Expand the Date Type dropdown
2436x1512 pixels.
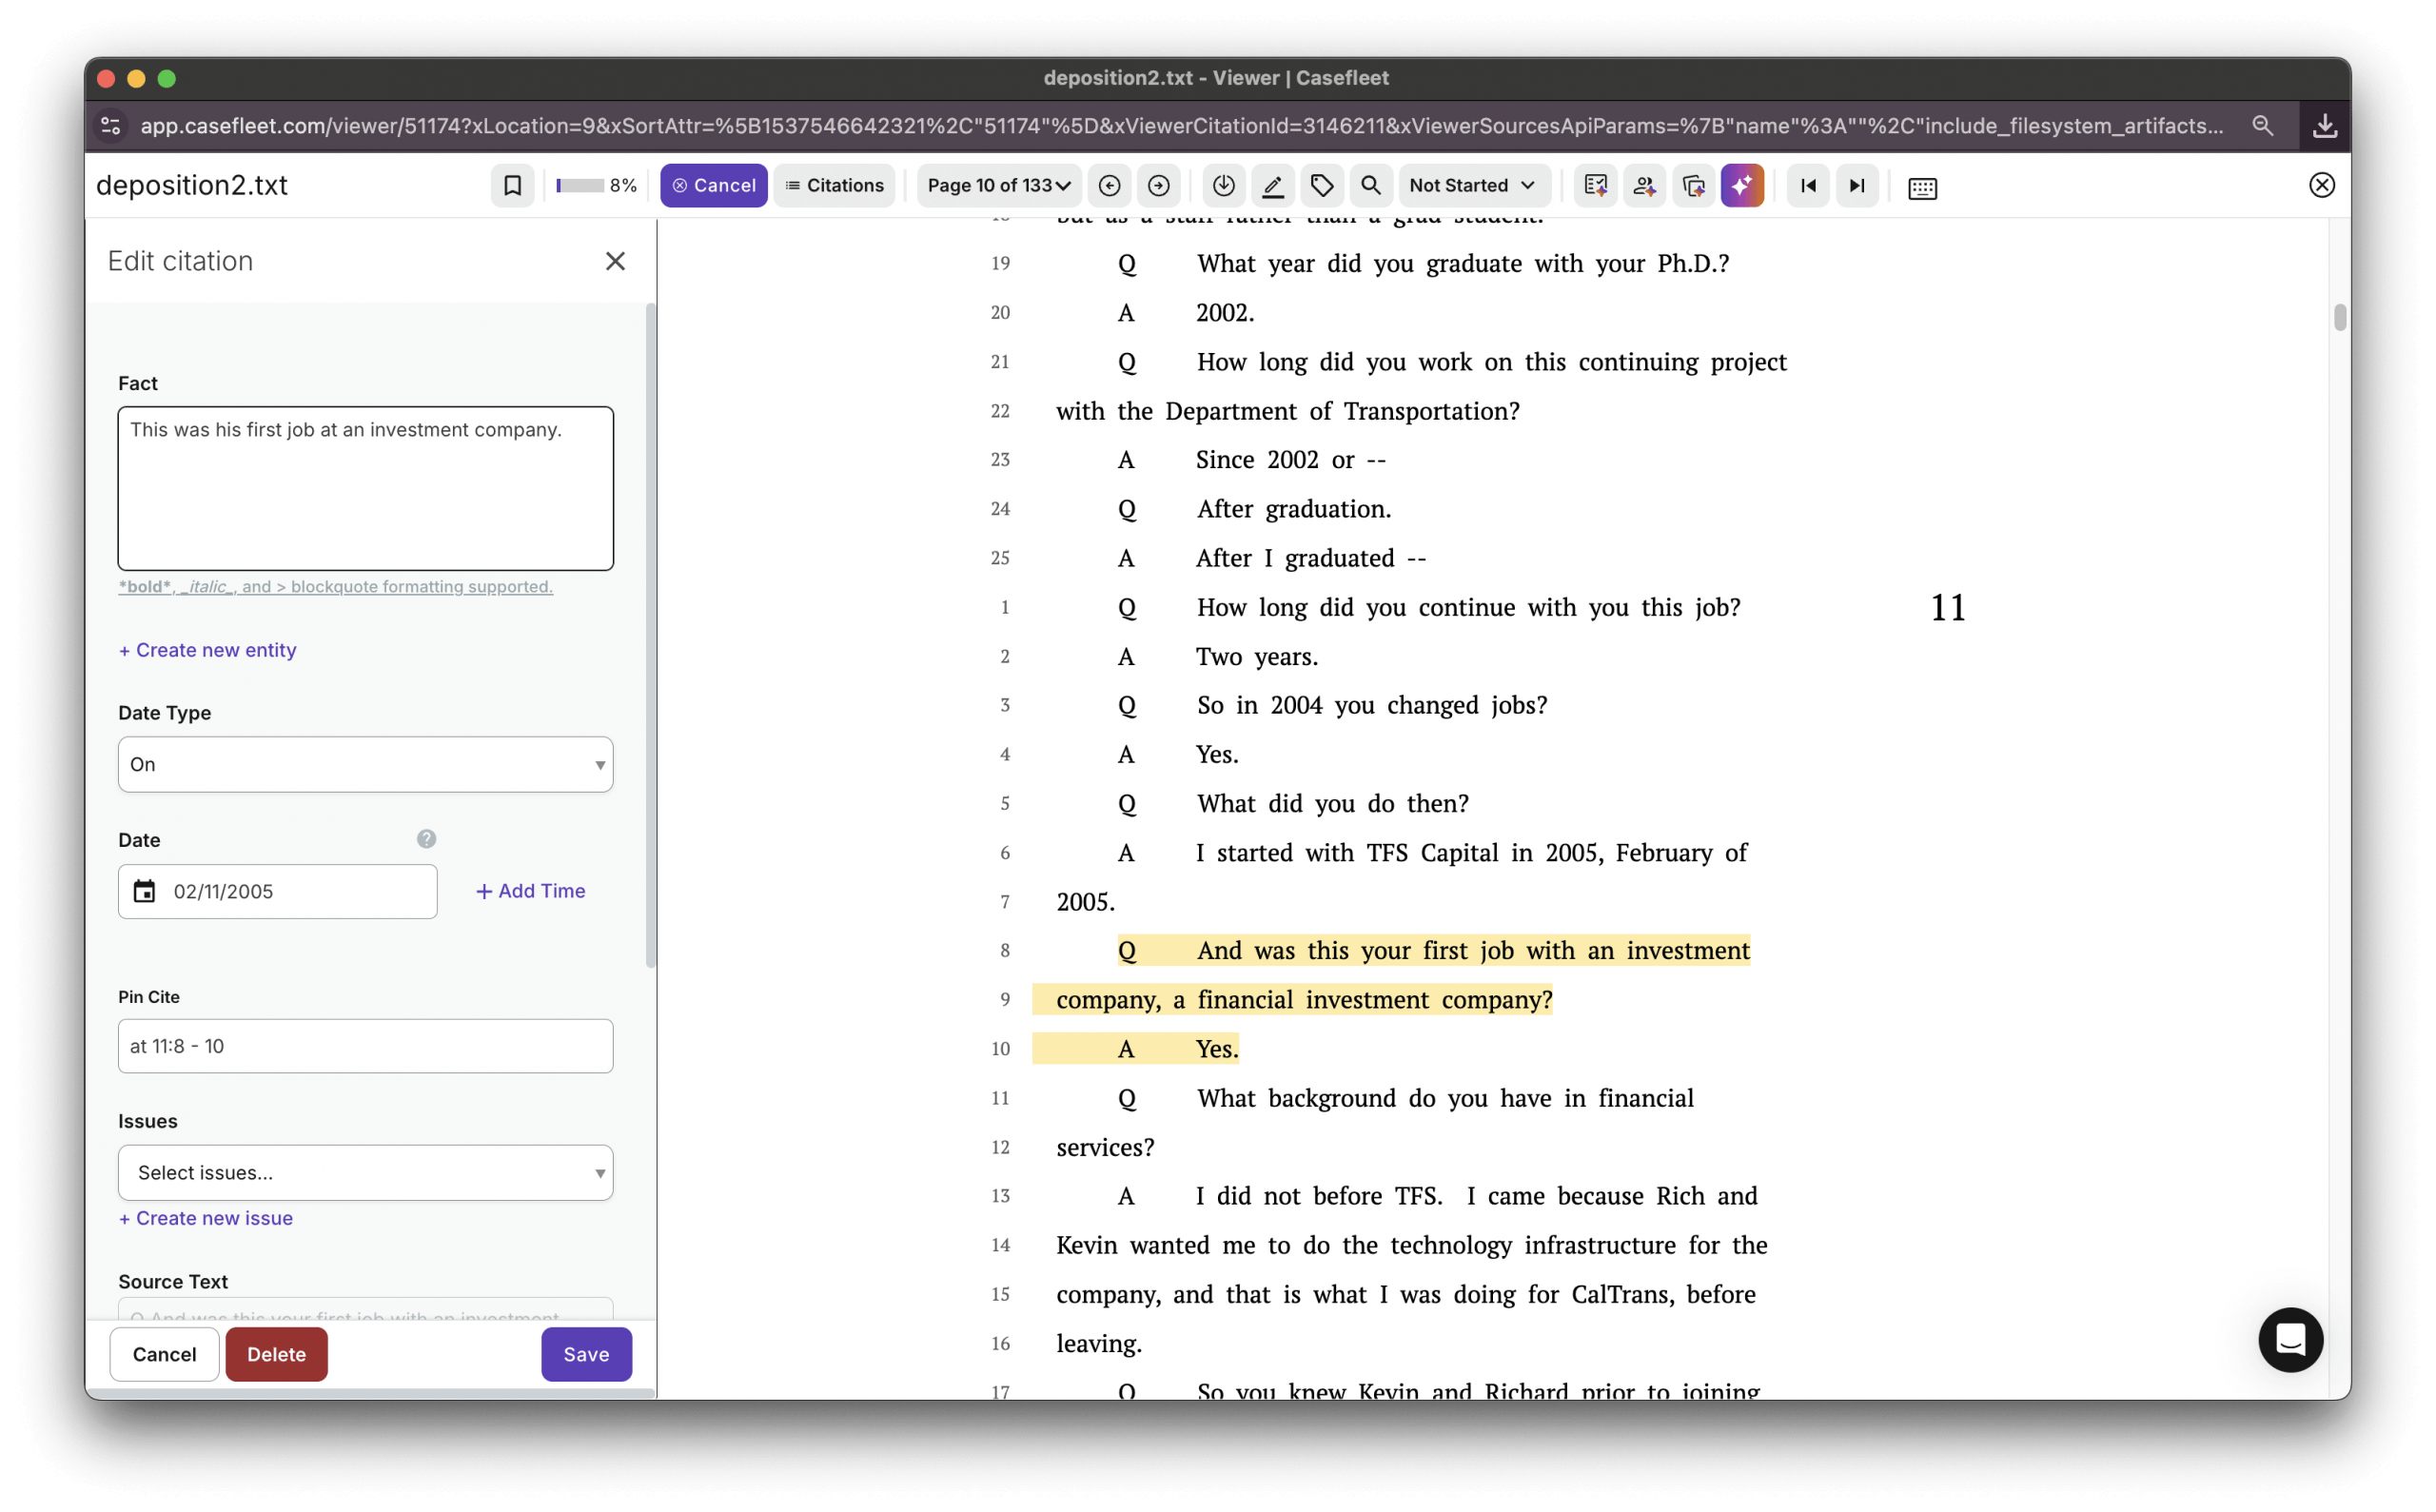pyautogui.click(x=366, y=764)
